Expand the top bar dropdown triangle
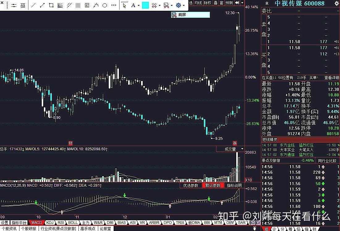Screen dimensions: 340x231 click(242, 3)
